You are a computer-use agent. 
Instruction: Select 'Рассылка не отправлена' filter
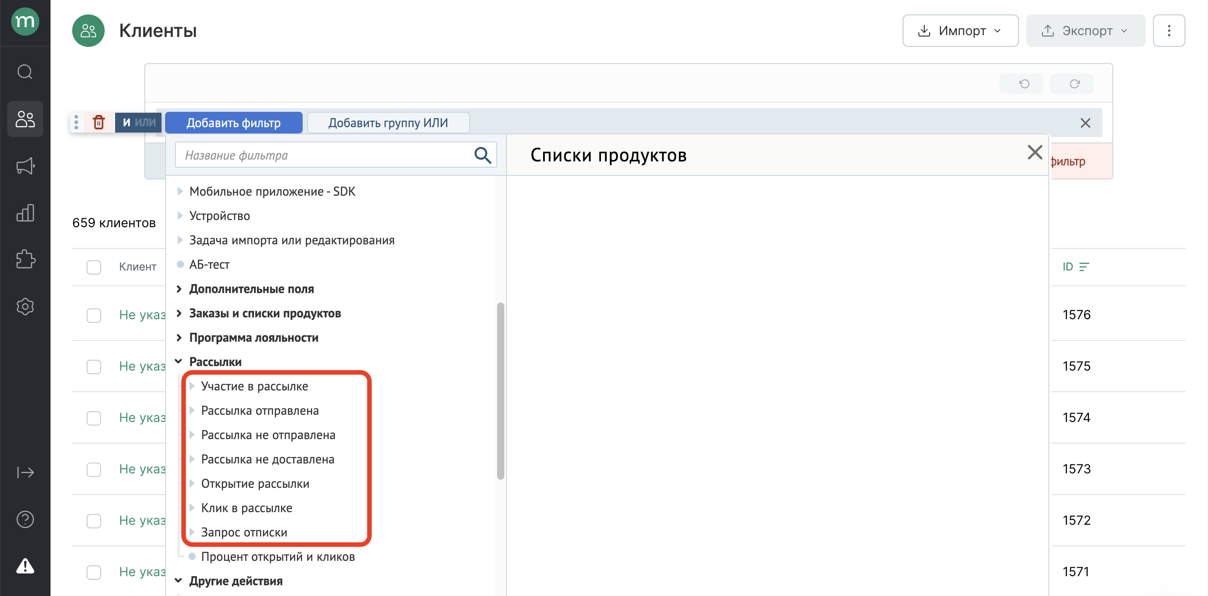point(268,435)
